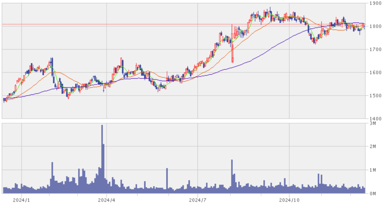Click the 2024/7 date label
Viewport: 383px width, 206px height.
pyautogui.click(x=198, y=200)
